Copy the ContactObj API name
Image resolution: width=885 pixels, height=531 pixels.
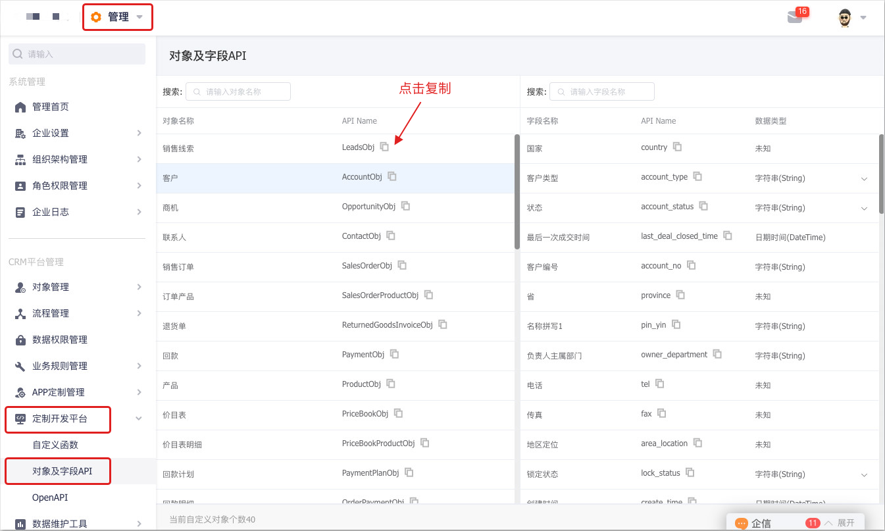(391, 236)
